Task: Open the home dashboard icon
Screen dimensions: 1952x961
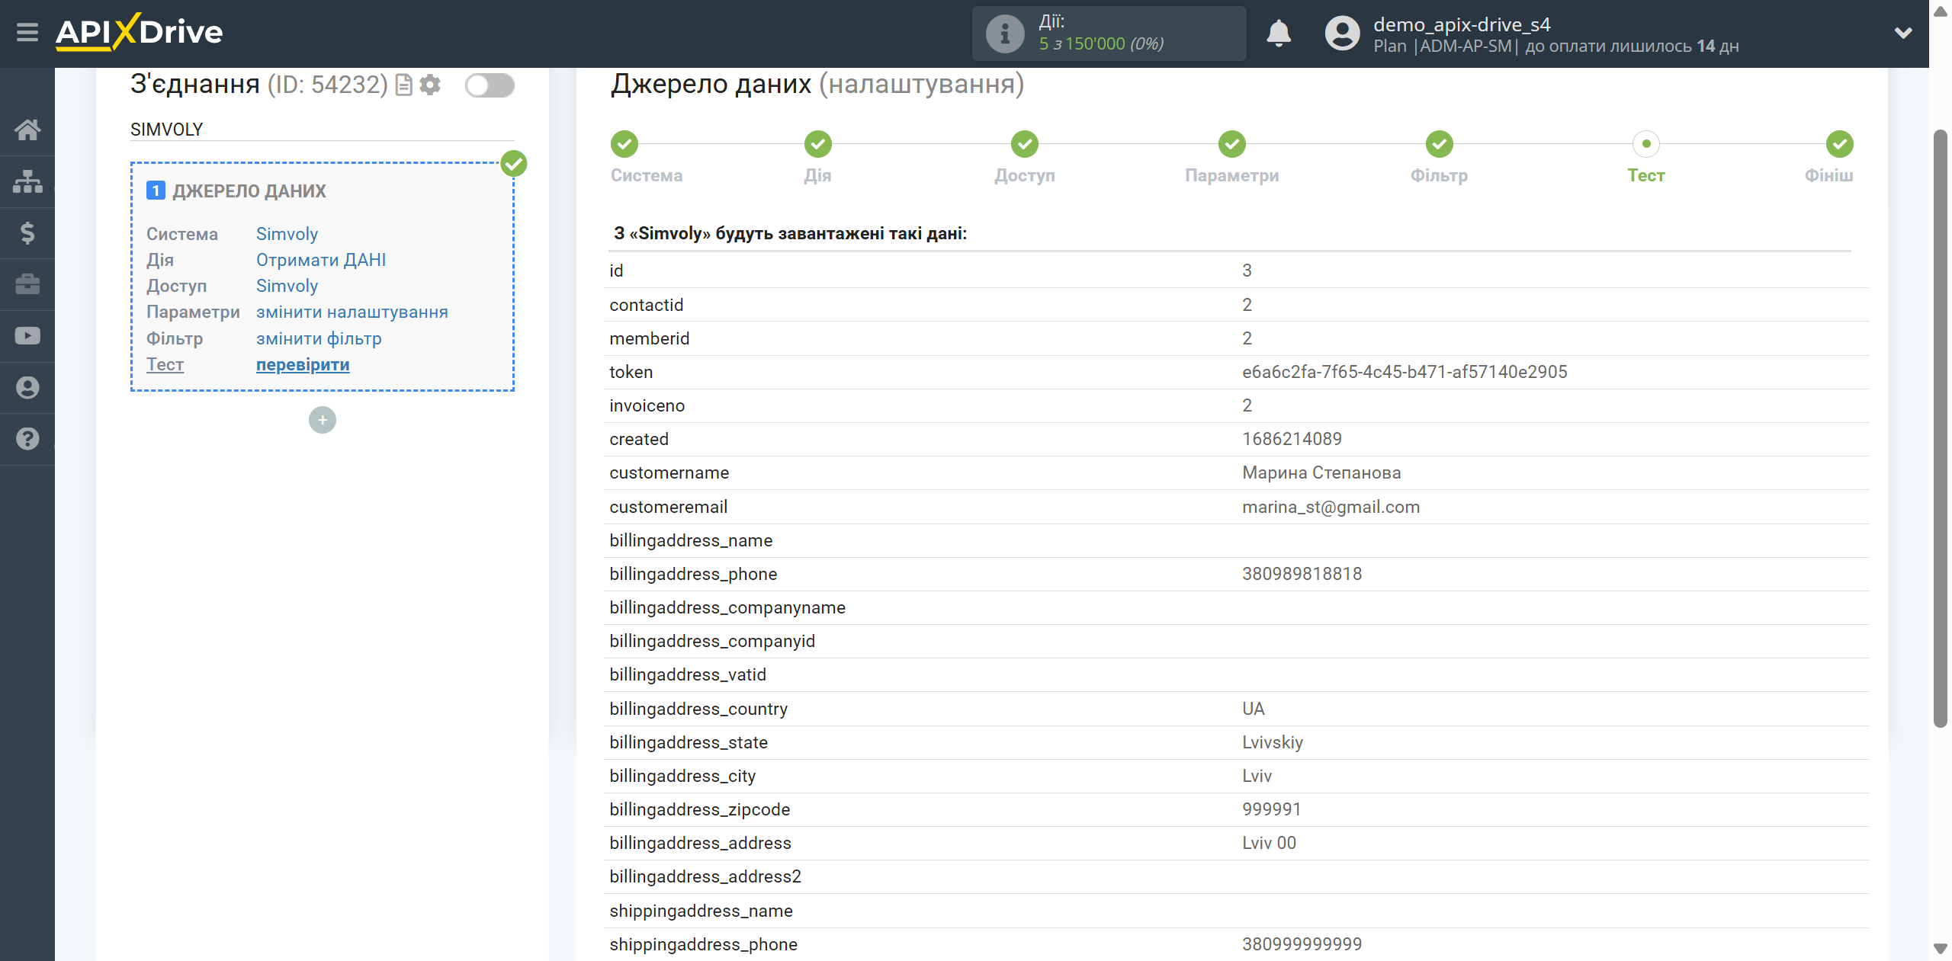Action: pyautogui.click(x=27, y=130)
